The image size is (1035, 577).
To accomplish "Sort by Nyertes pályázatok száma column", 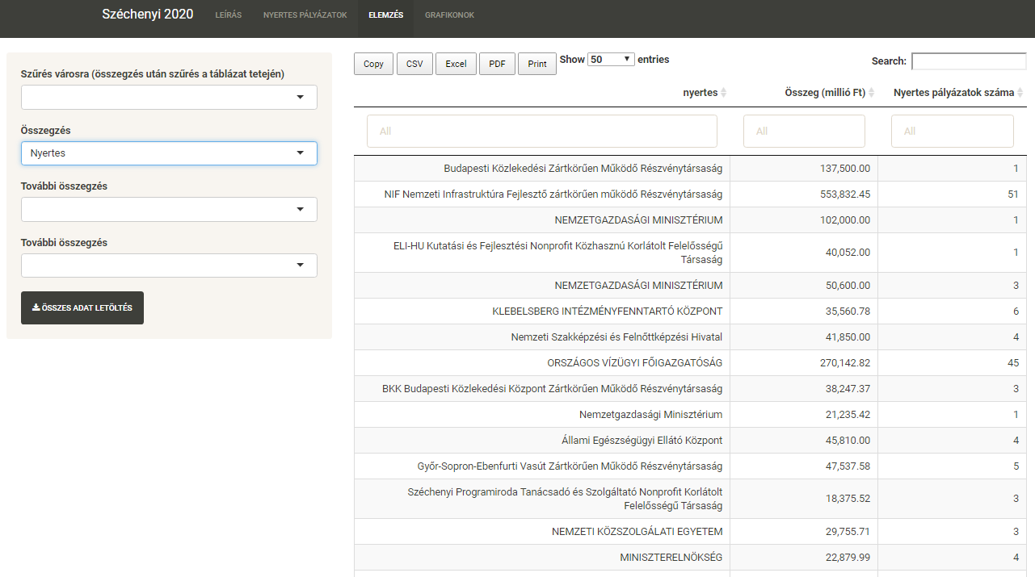I will tap(1020, 93).
